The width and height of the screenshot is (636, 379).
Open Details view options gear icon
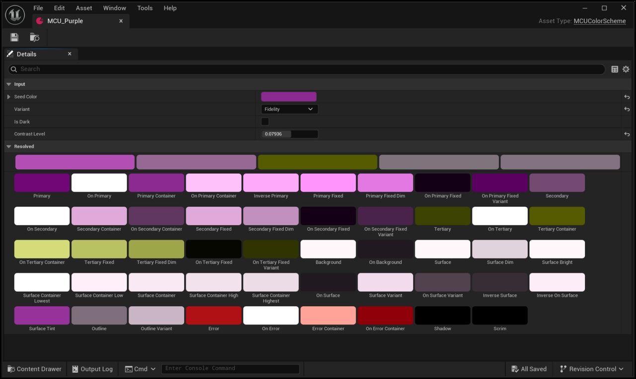pyautogui.click(x=626, y=69)
